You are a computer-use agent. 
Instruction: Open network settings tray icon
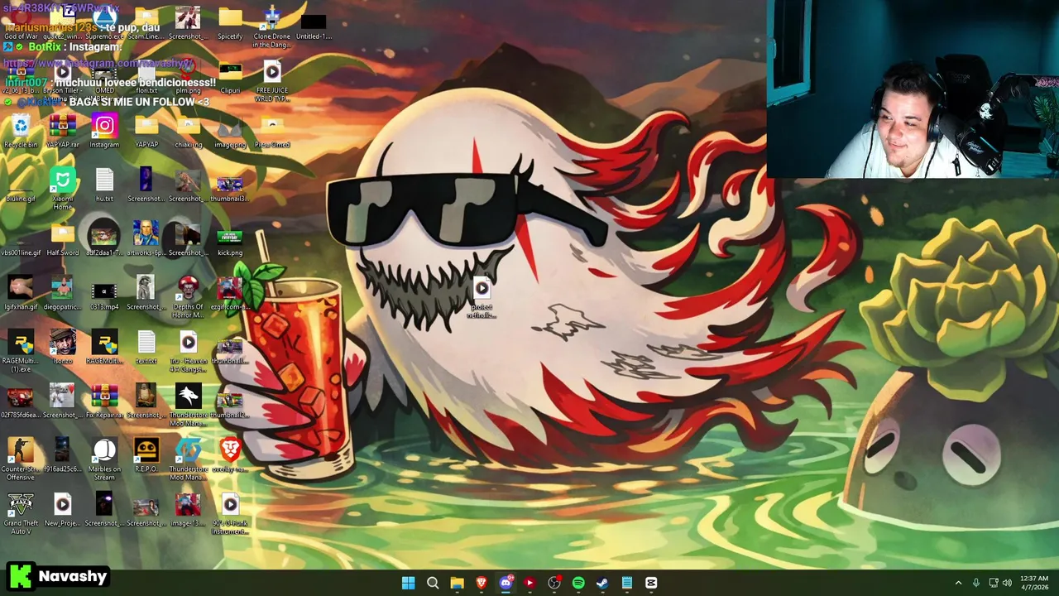993,583
